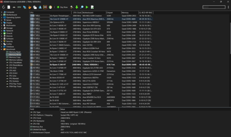Select Devices in the sidebar
The height and width of the screenshot is (137, 231).
tap(9, 36)
